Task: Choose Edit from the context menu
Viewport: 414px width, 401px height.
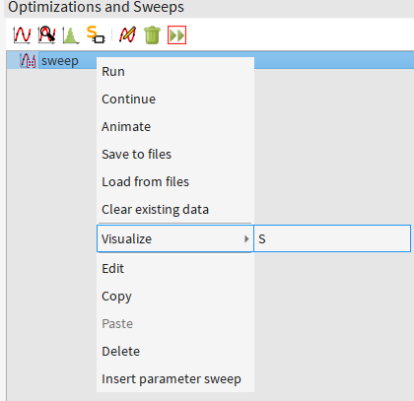Action: point(175,269)
